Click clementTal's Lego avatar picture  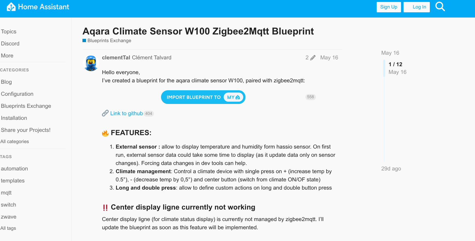[x=91, y=63]
